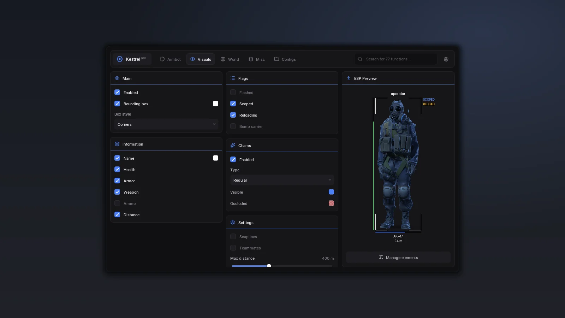Switch to the World tab
The height and width of the screenshot is (318, 565).
click(x=230, y=59)
